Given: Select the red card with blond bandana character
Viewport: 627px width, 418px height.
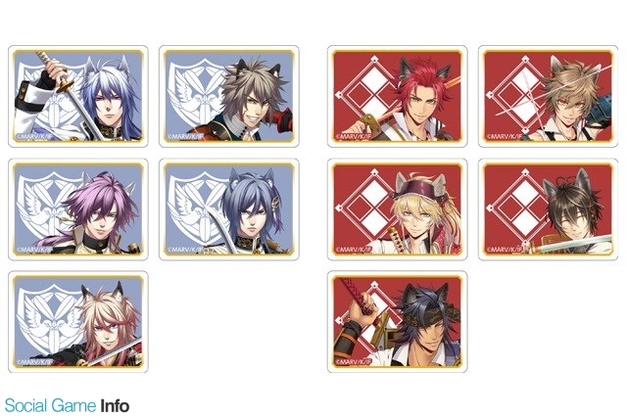Looking at the screenshot, I should (x=397, y=209).
